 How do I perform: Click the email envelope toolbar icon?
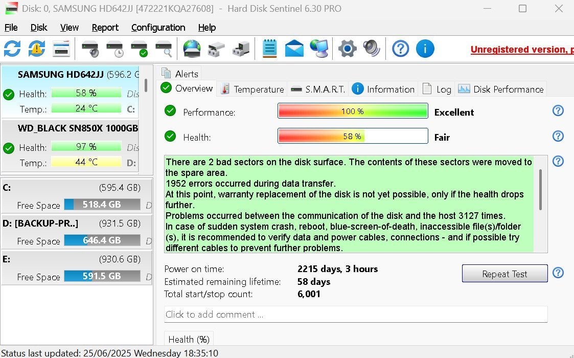click(x=294, y=49)
